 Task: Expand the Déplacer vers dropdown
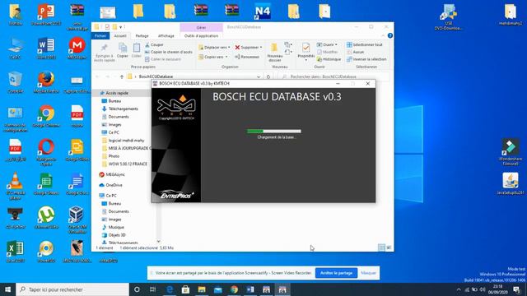[x=229, y=48]
